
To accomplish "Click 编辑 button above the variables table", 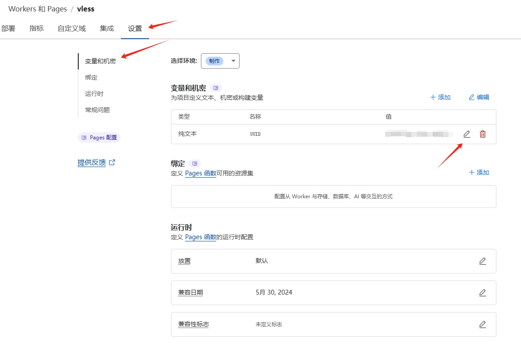I will pos(479,97).
